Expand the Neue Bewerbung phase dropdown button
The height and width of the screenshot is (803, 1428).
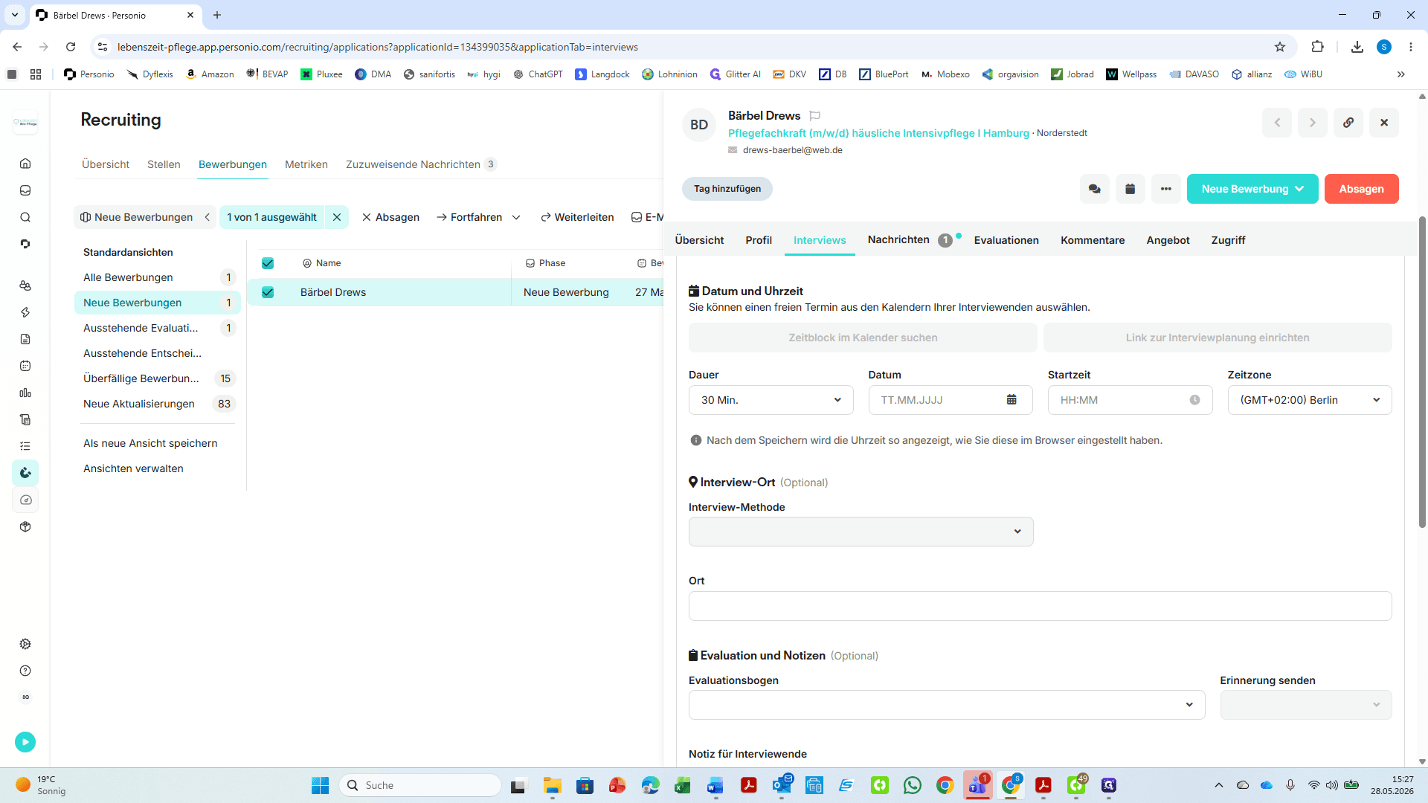tap(1252, 189)
